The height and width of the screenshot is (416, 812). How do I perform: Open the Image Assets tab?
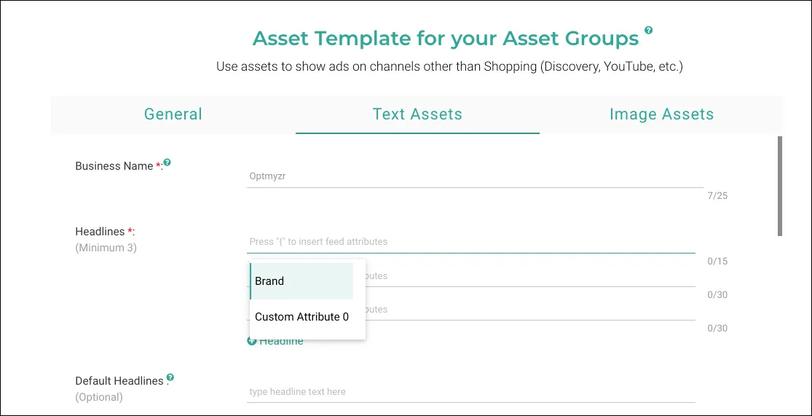coord(661,114)
